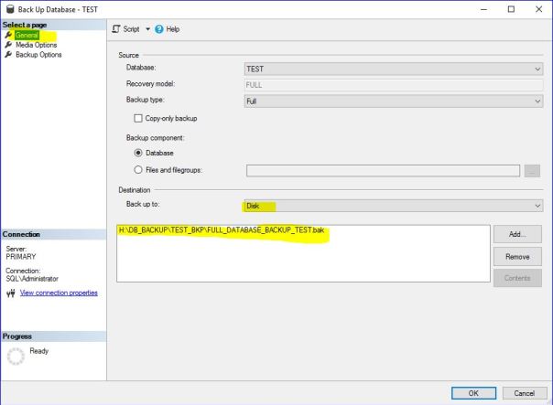Click the connection properties icon
The image size is (553, 405).
point(10,293)
